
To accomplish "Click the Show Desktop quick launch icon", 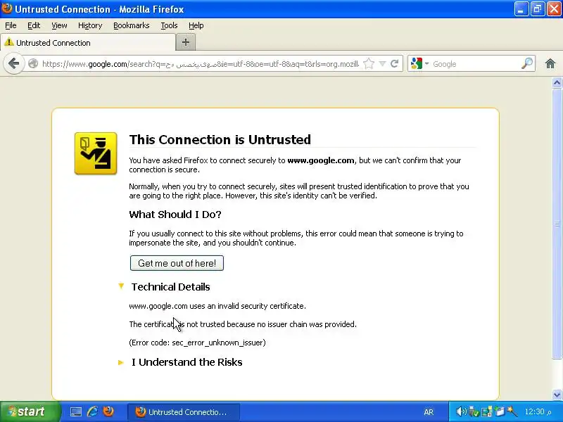I will pyautogui.click(x=76, y=411).
